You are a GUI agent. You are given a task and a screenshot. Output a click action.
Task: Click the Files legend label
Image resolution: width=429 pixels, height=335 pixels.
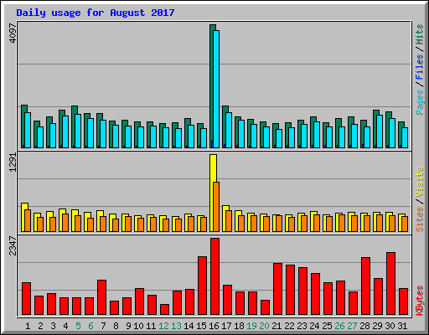click(419, 66)
